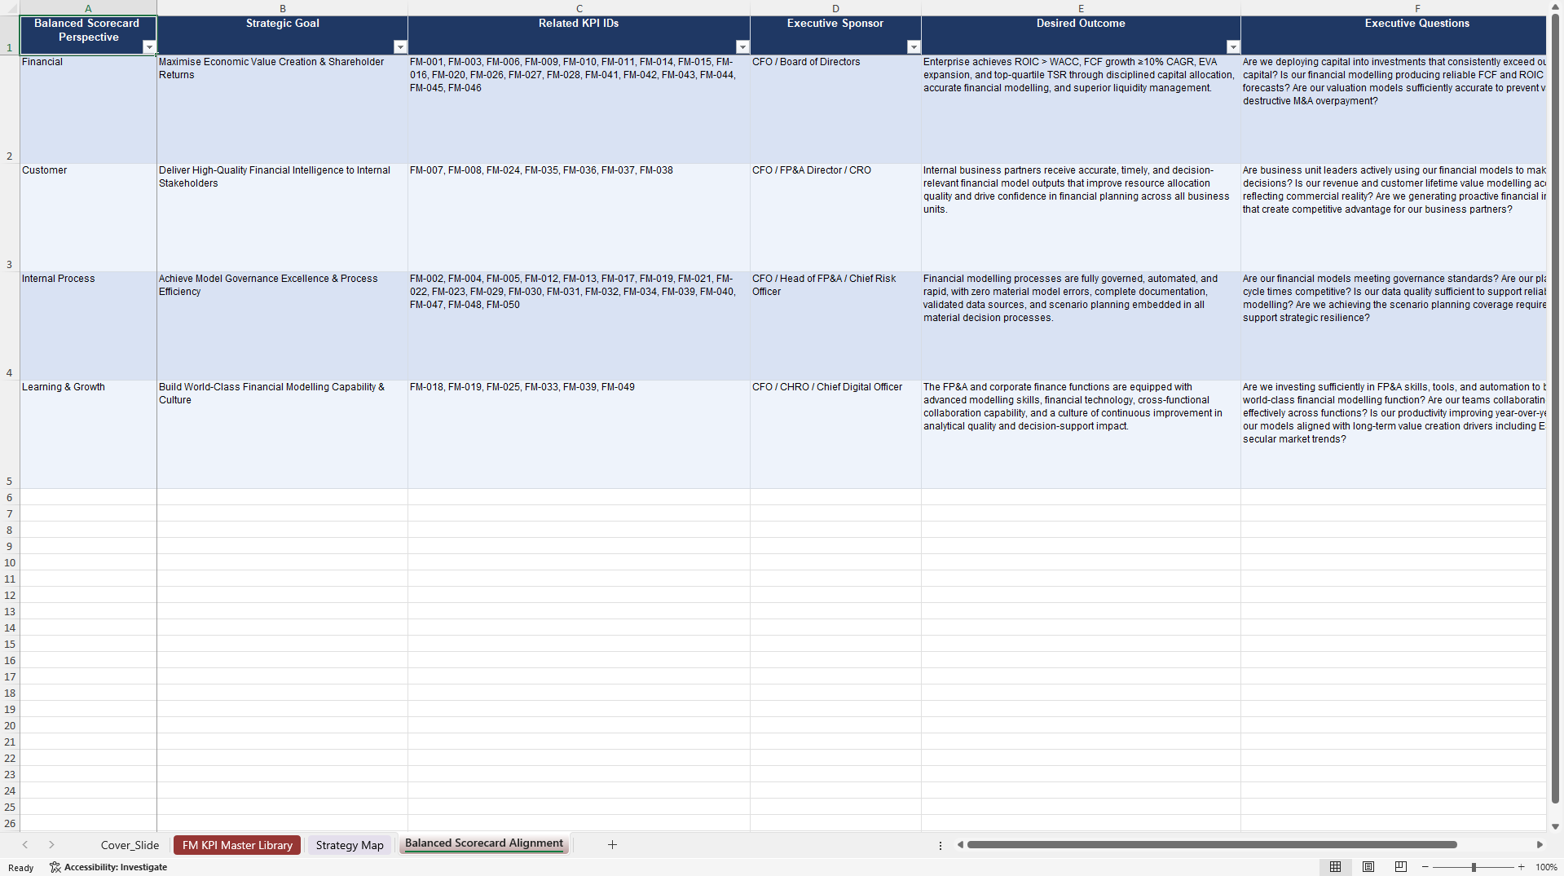Open filter dropdown for Desired Outcome column
The width and height of the screenshot is (1564, 876).
1233,47
